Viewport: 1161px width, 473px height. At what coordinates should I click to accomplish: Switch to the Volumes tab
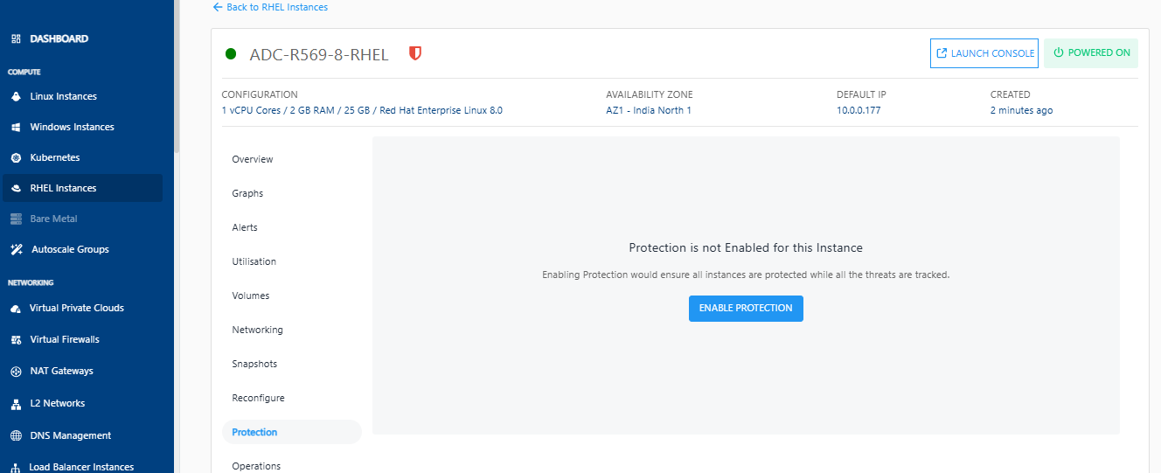coord(251,296)
